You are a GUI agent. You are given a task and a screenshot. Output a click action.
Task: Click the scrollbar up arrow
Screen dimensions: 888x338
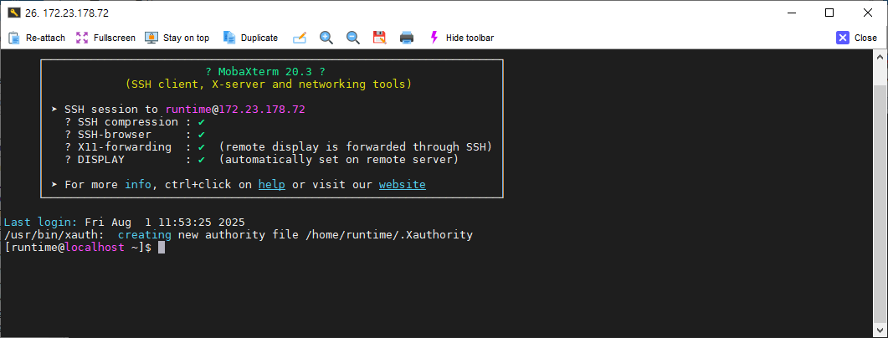coord(880,57)
